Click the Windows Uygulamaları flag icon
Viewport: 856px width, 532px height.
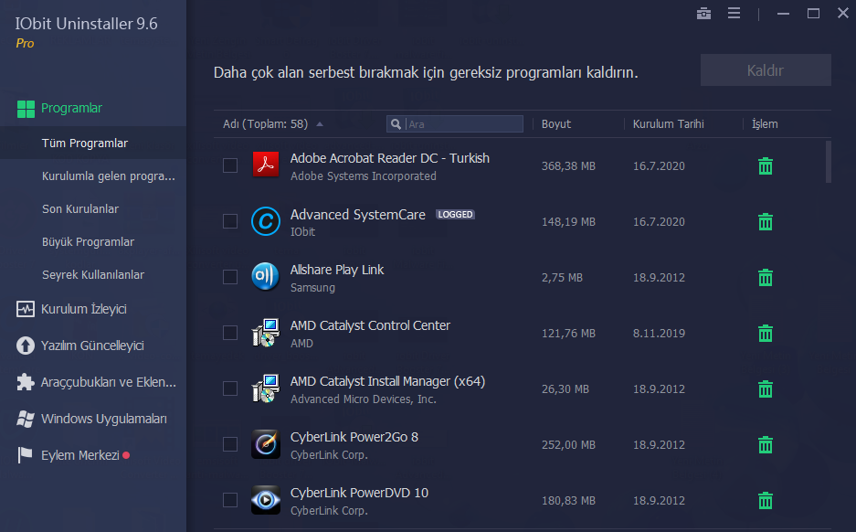click(x=26, y=419)
